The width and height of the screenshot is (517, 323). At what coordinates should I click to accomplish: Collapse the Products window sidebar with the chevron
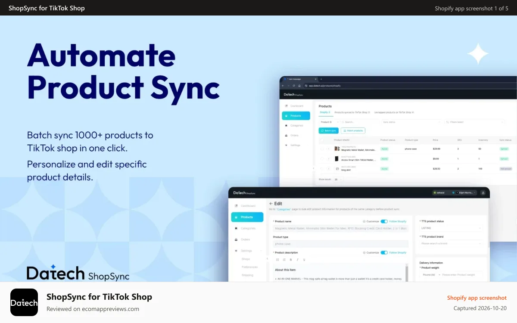pos(314,168)
